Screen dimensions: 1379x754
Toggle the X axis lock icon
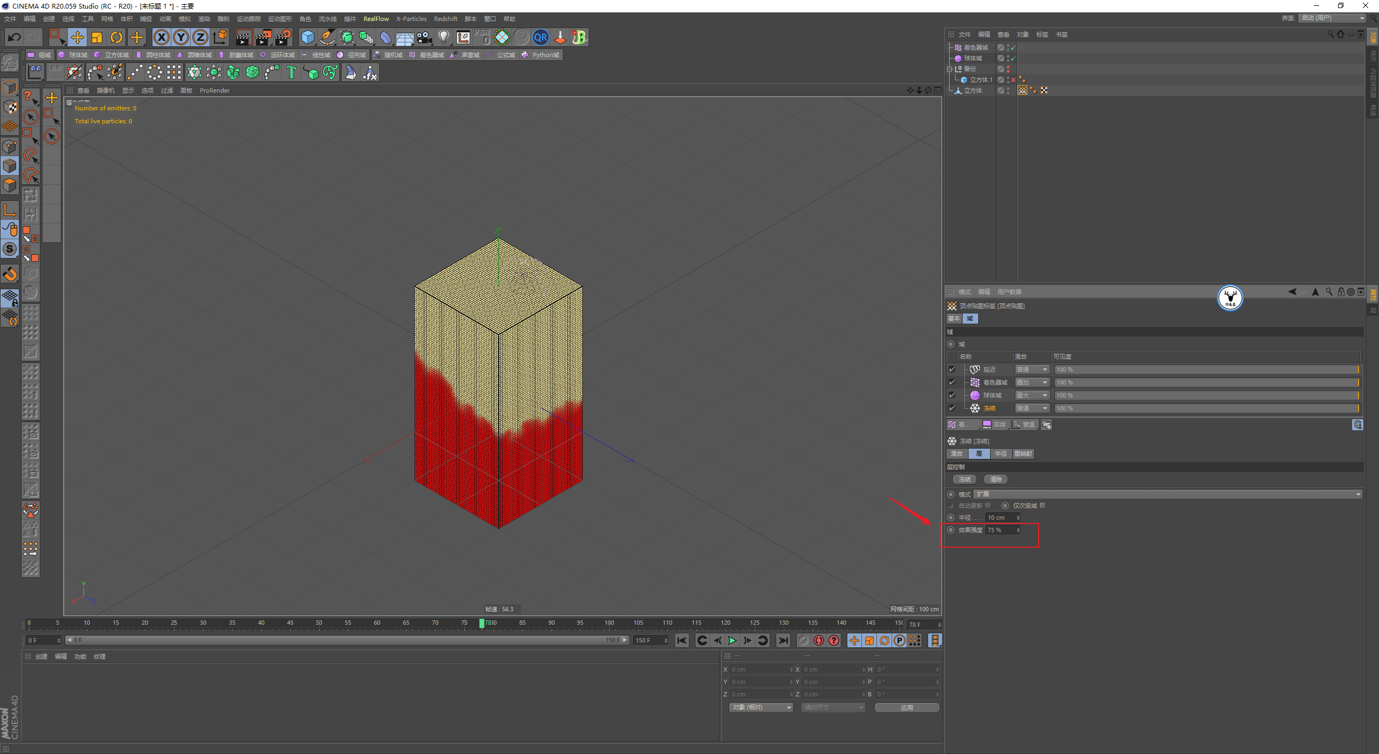161,37
